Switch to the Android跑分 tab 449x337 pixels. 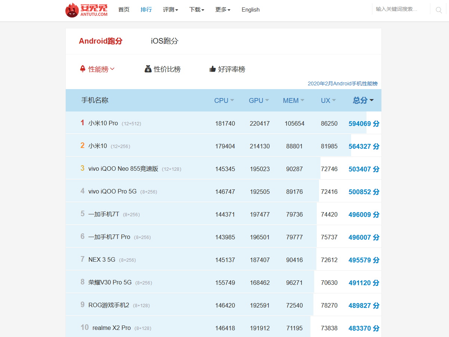[x=100, y=41]
